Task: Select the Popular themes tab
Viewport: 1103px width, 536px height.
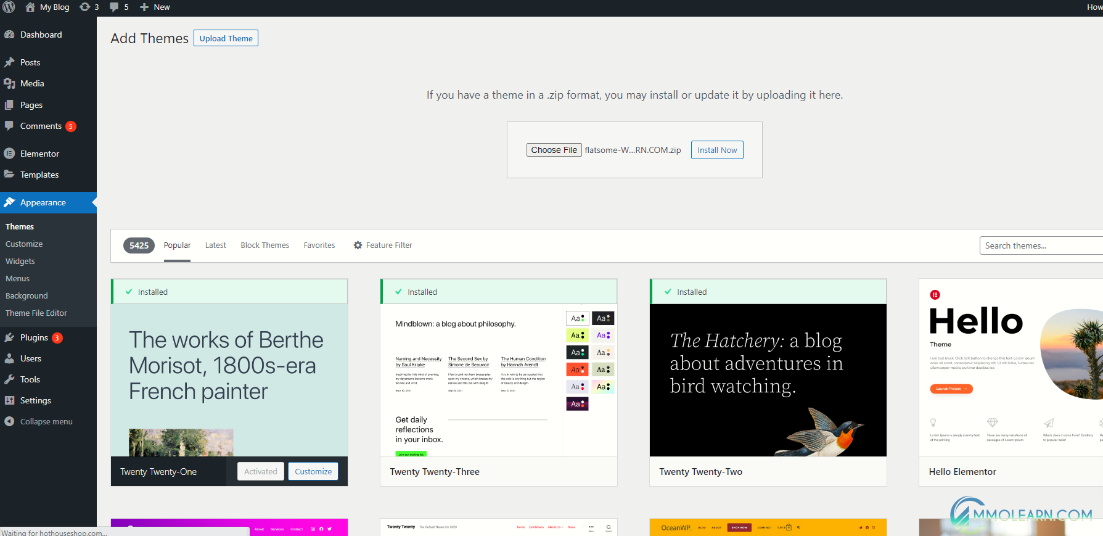Action: coord(177,245)
